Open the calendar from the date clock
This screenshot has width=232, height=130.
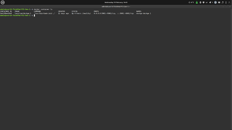click(116, 2)
